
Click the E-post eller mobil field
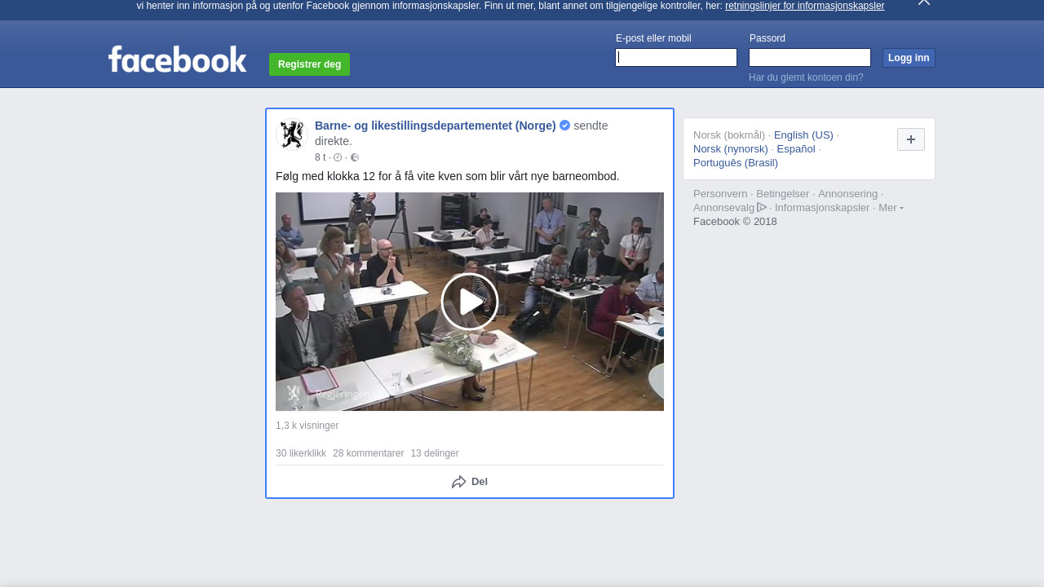(676, 58)
